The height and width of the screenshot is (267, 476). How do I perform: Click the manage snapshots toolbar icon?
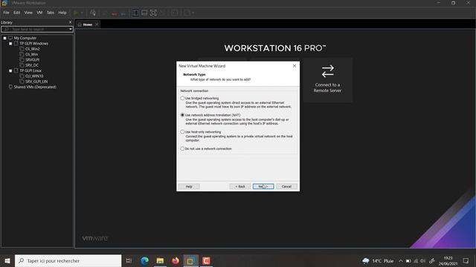tap(123, 13)
